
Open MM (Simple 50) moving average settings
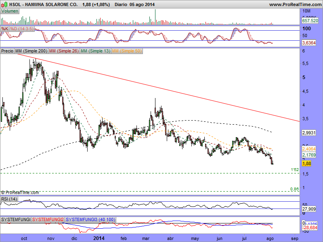(x=127, y=51)
